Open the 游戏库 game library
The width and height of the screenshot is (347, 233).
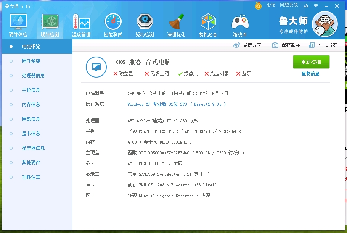[240, 25]
